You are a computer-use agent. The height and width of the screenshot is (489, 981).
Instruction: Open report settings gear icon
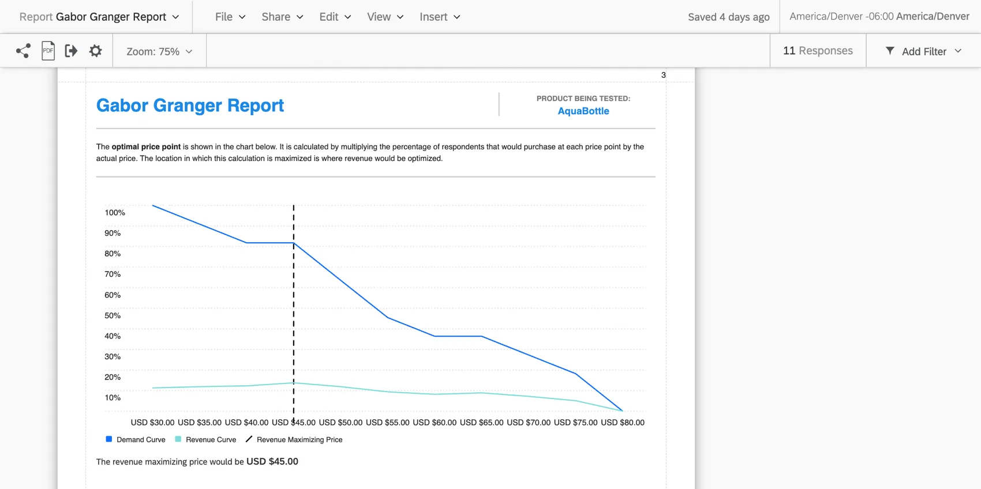click(x=95, y=51)
